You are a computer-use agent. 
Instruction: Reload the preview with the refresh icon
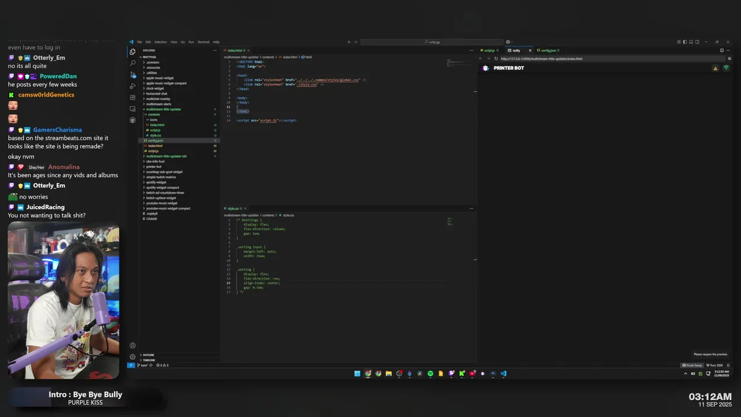click(496, 58)
